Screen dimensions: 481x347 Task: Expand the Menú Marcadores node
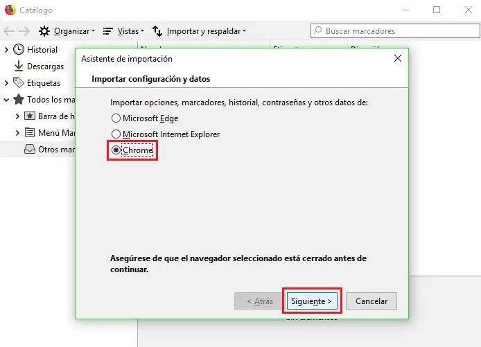click(17, 133)
